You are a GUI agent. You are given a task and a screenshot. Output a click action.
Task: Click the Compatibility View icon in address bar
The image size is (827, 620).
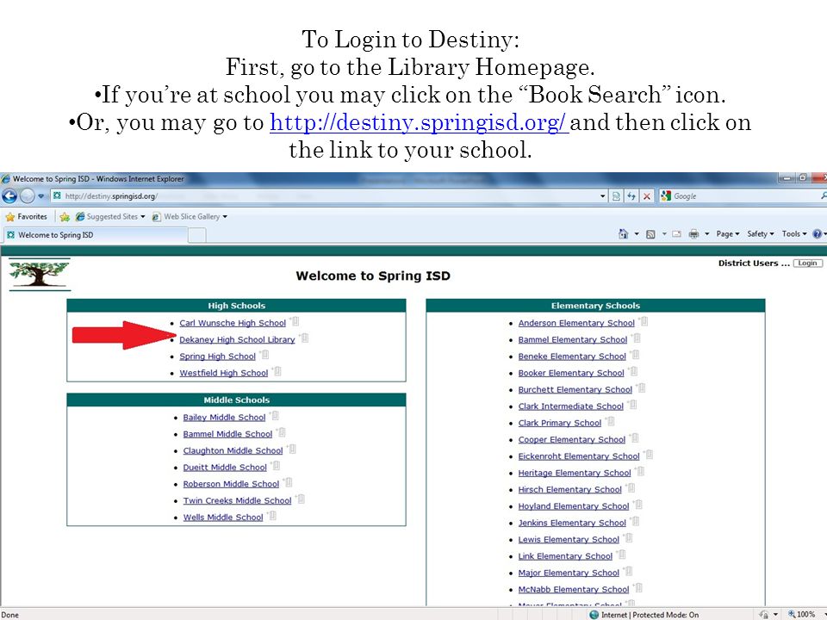[616, 196]
